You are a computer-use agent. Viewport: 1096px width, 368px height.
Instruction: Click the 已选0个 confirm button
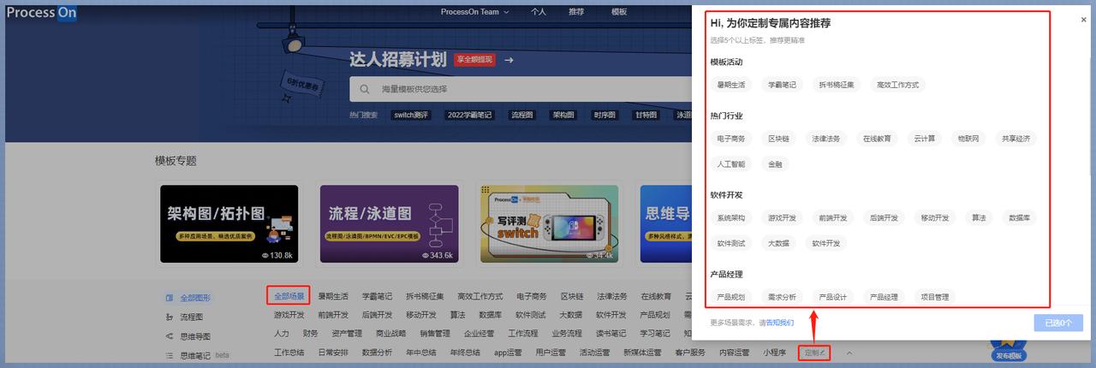(1058, 323)
